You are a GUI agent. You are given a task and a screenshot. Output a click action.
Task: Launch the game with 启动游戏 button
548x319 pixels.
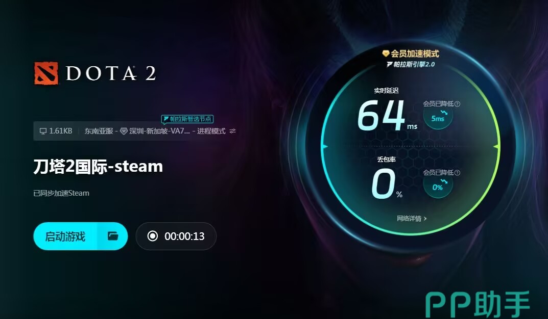(65, 236)
